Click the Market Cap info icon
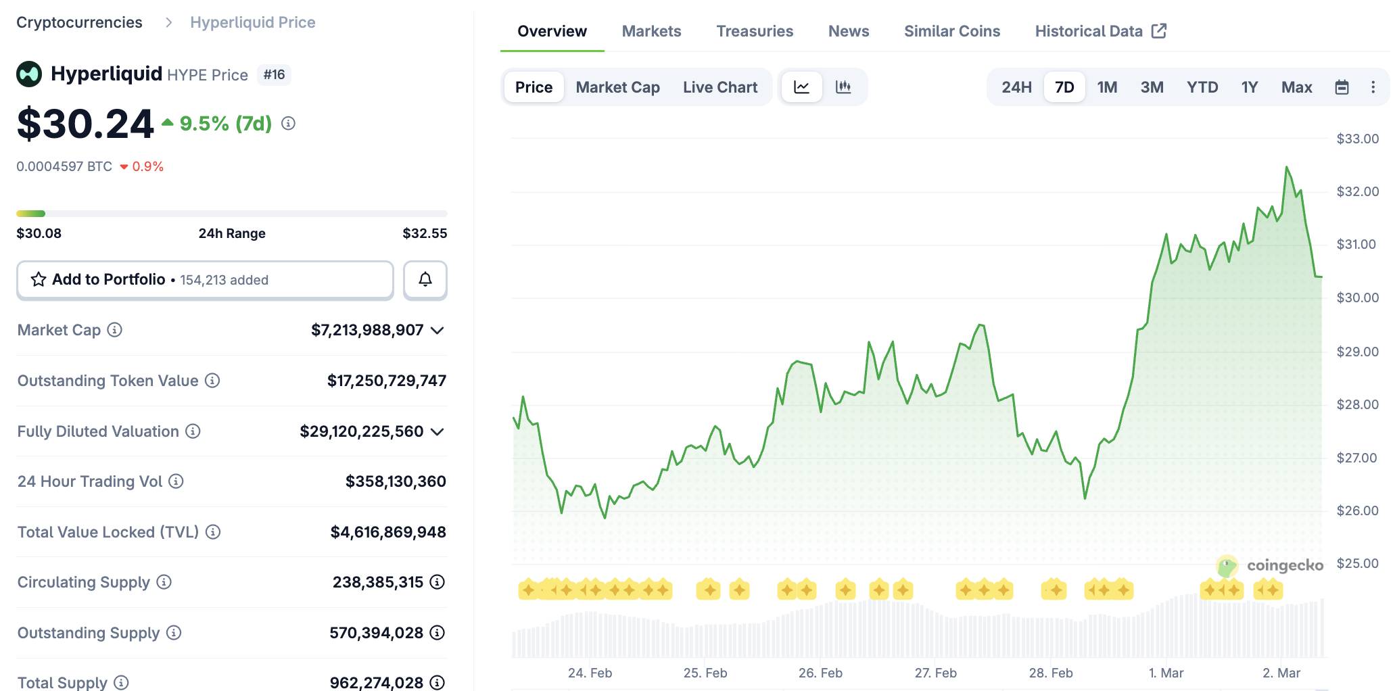 click(115, 330)
